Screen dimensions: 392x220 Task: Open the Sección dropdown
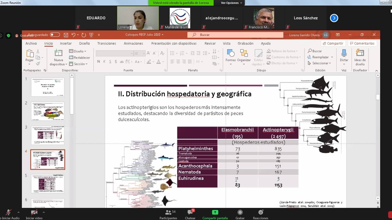pos(81,64)
